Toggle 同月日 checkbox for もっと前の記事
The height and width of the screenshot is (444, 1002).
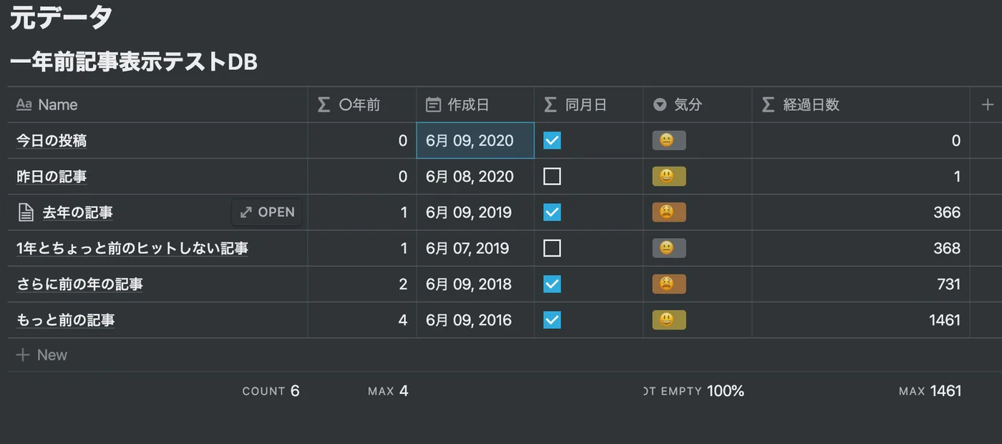(x=552, y=320)
